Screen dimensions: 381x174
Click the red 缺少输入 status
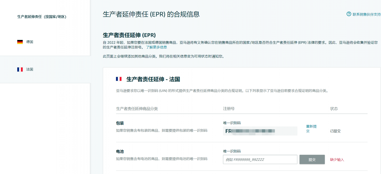point(337,160)
